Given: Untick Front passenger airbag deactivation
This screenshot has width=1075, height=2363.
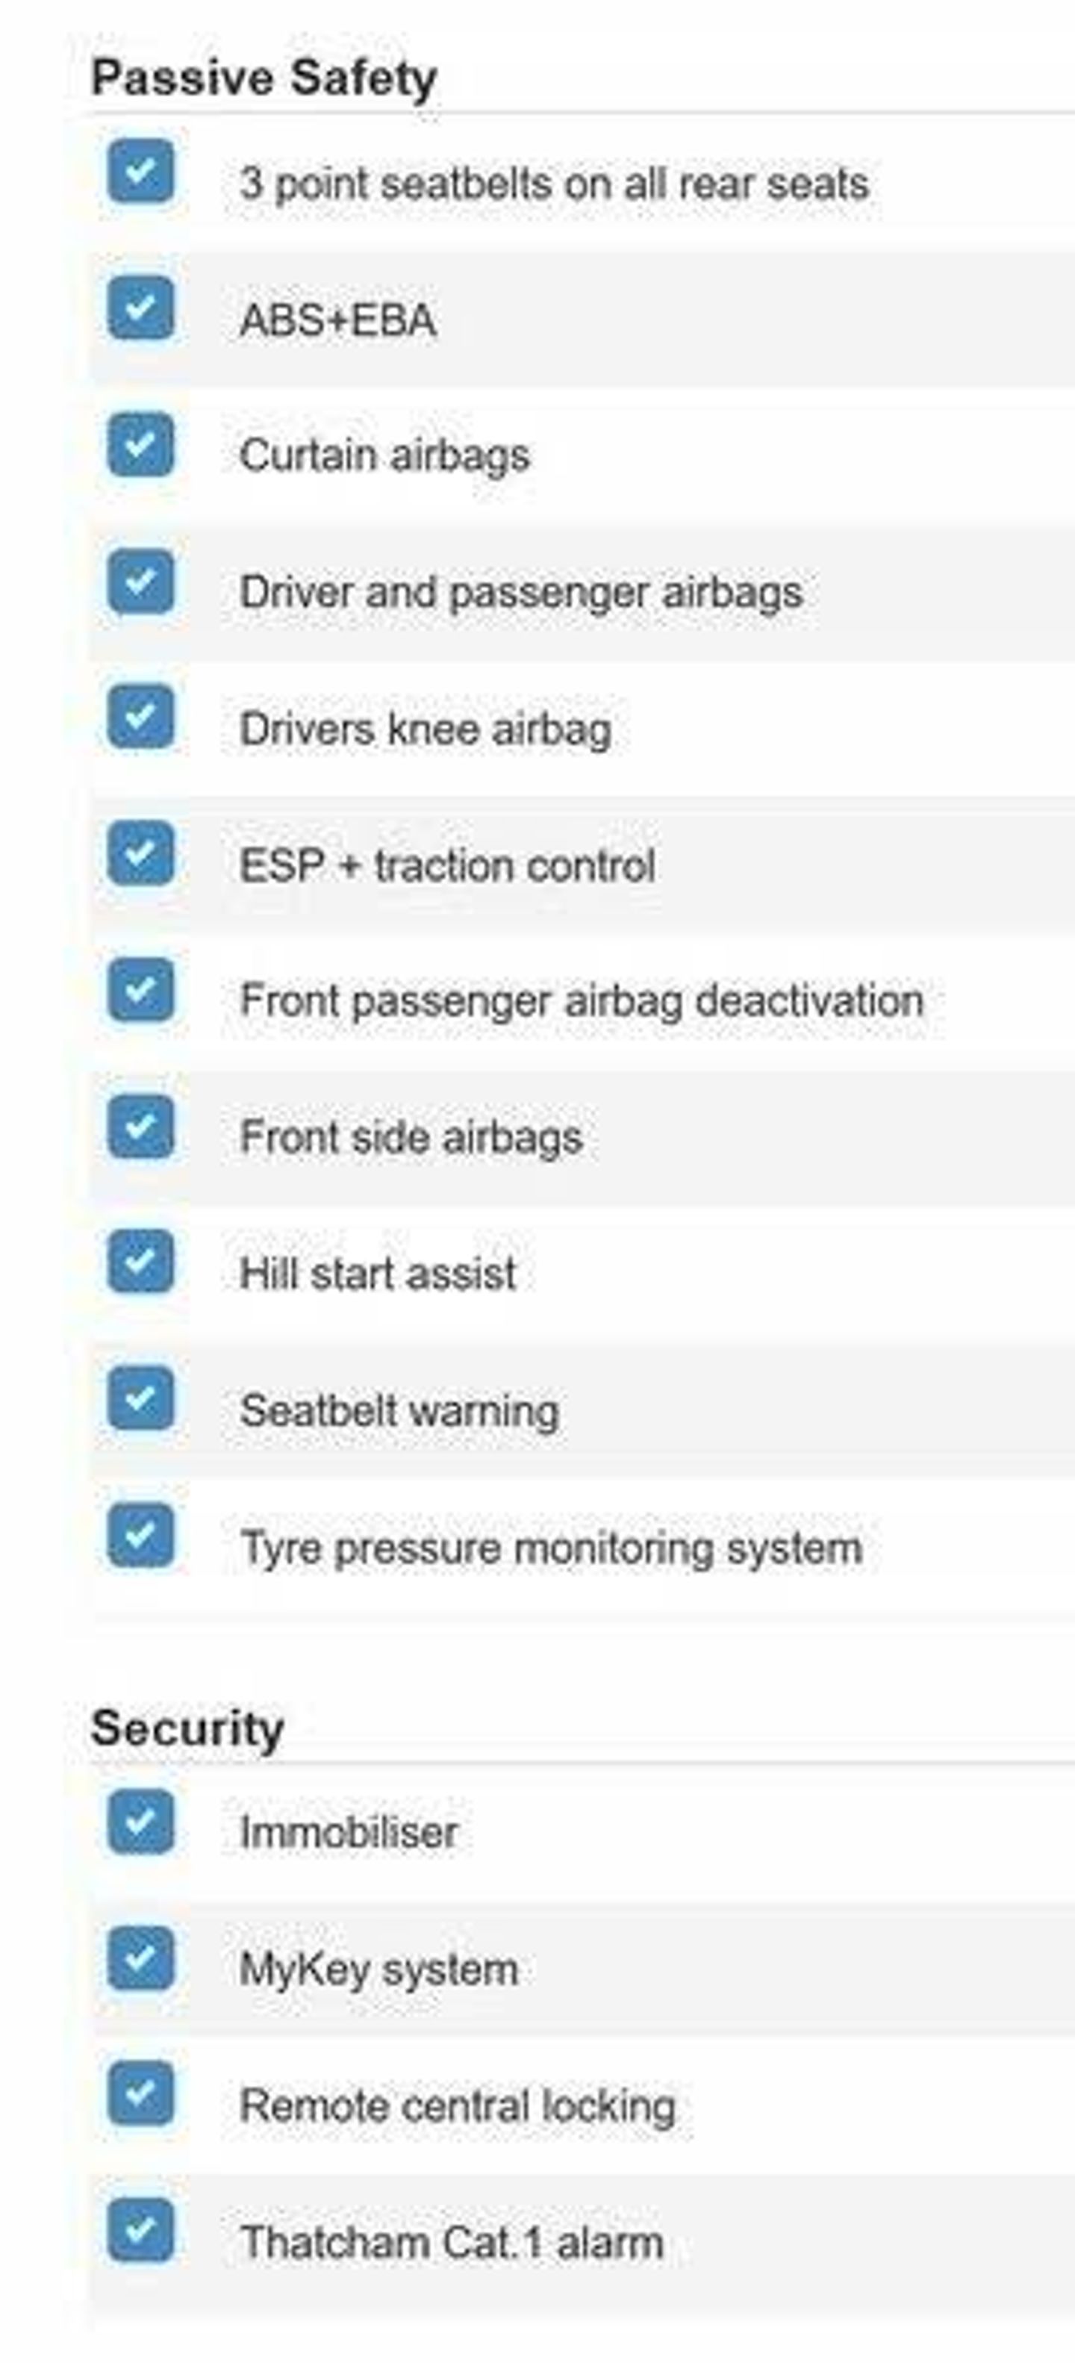Looking at the screenshot, I should pos(140,990).
